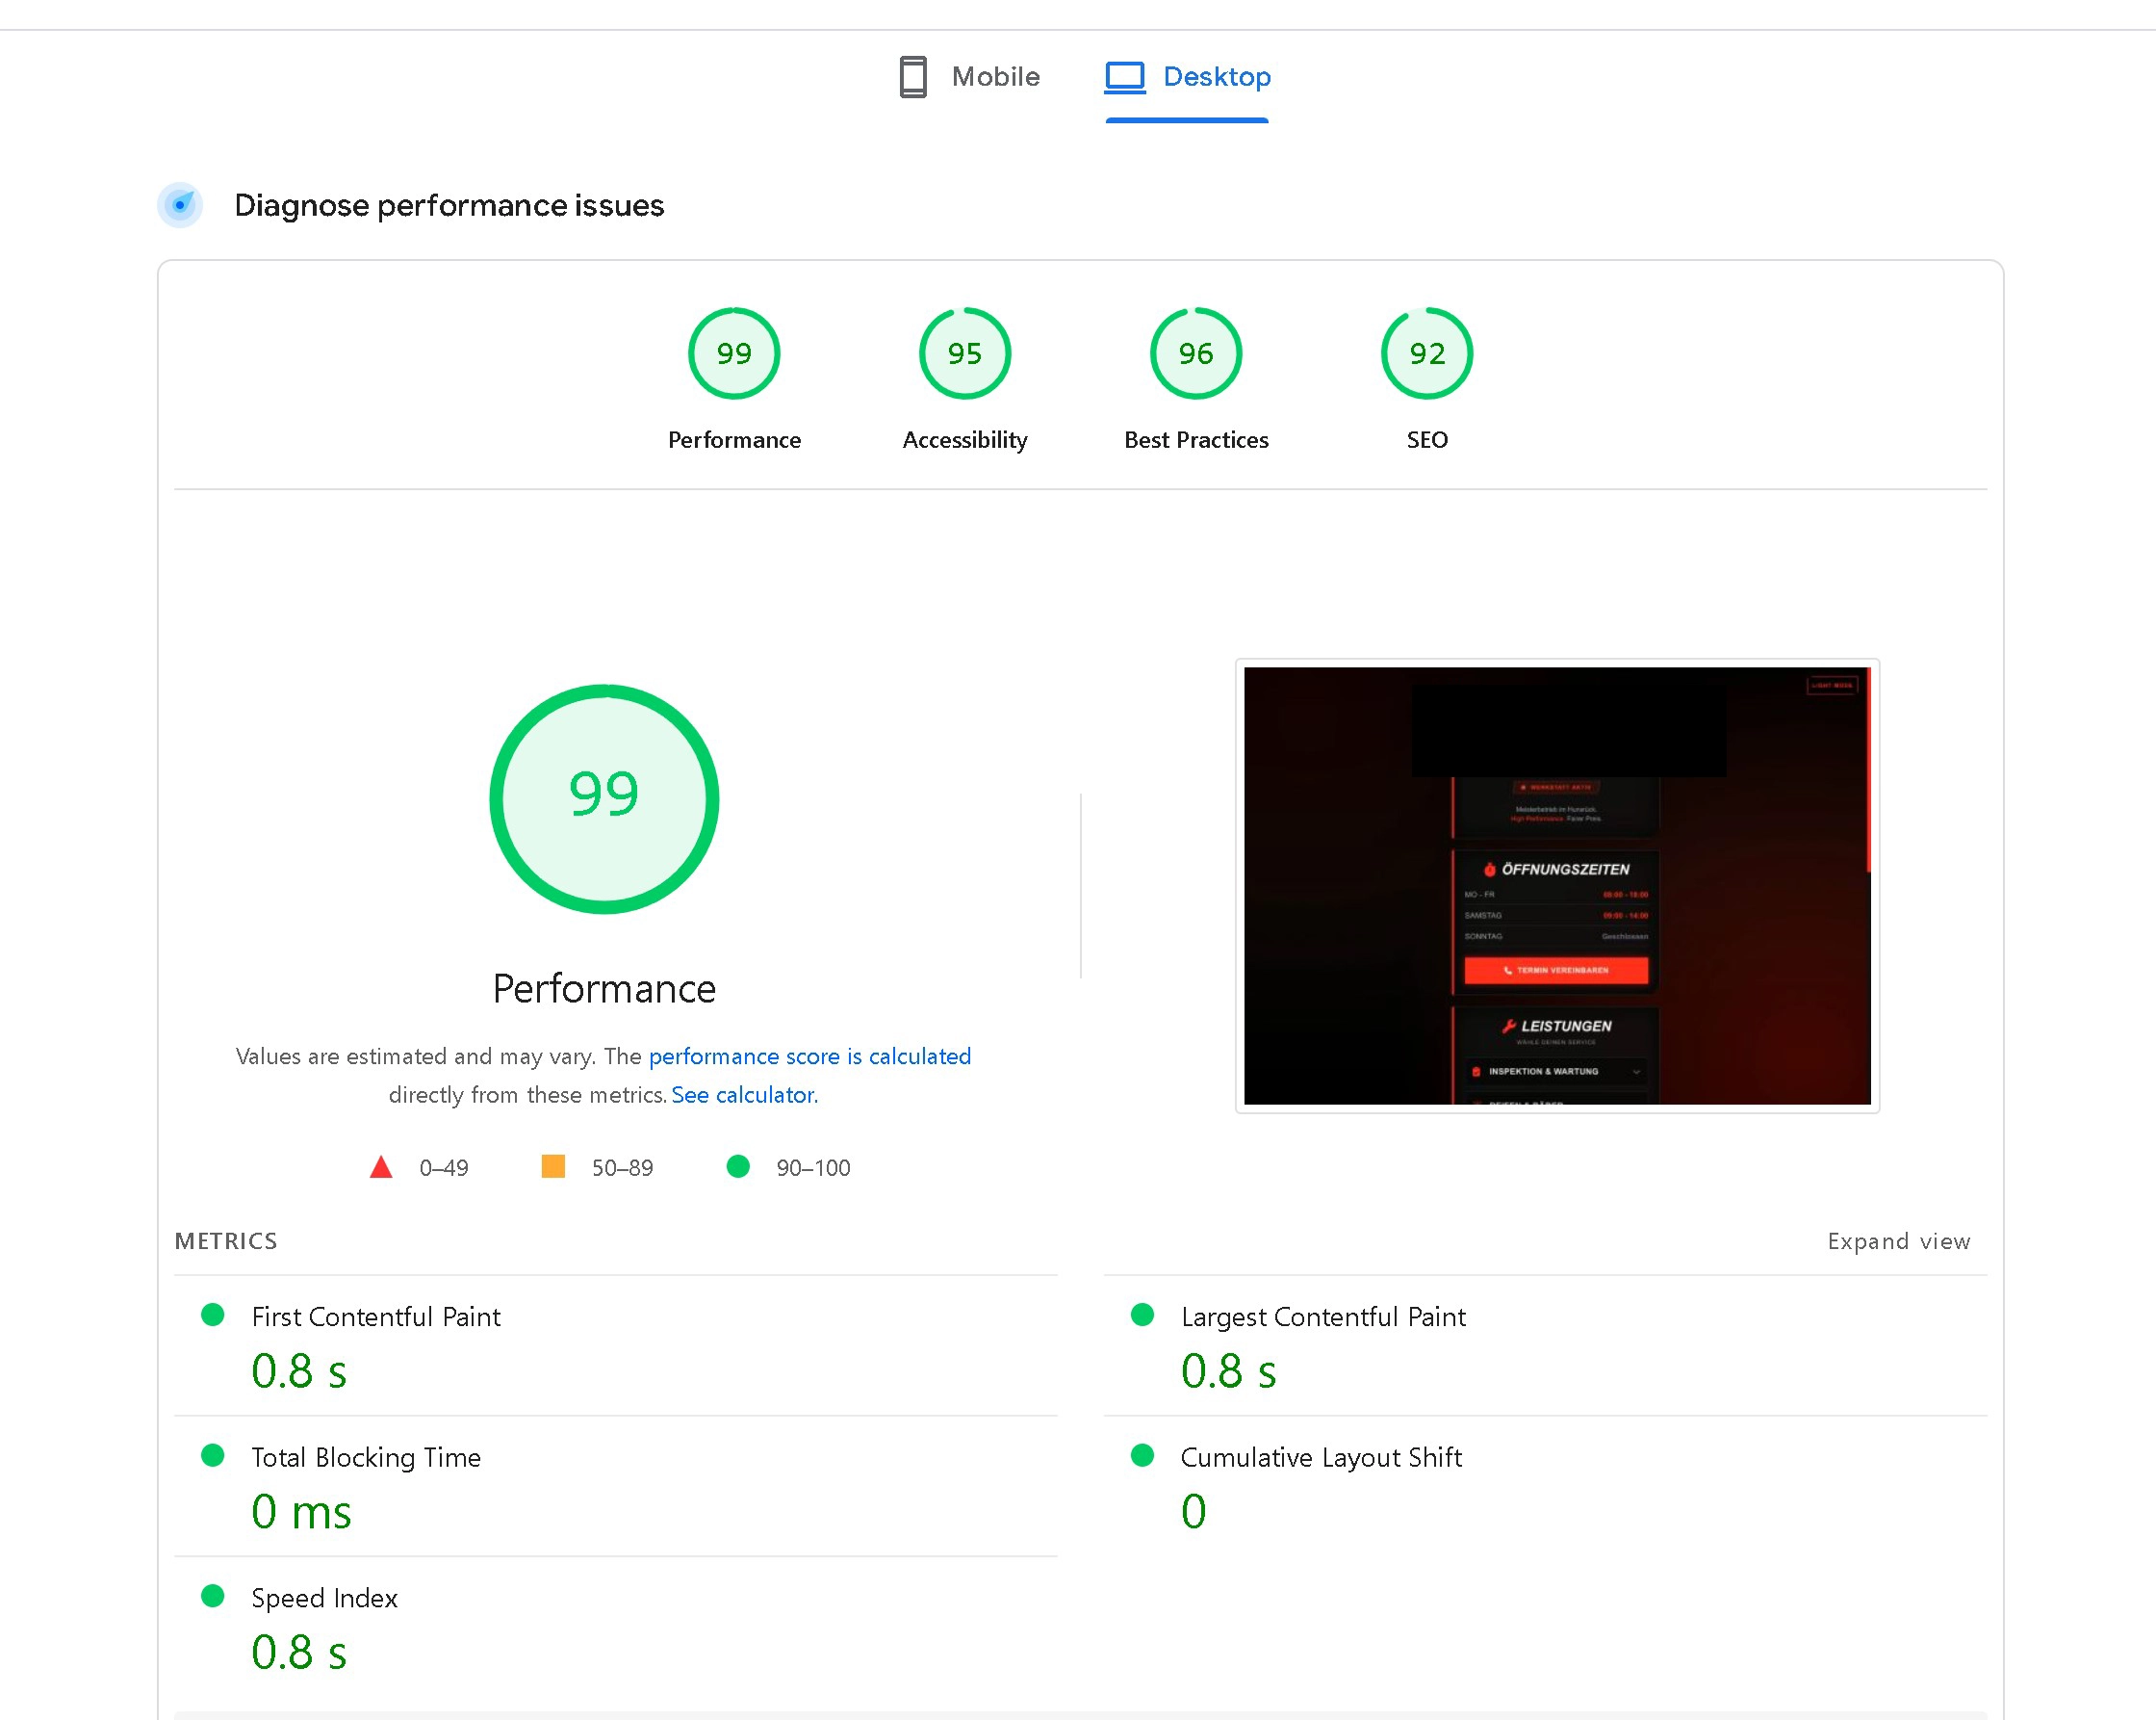Click the green 90–100 legend dot
Image resolution: width=2156 pixels, height=1720 pixels.
tap(738, 1166)
